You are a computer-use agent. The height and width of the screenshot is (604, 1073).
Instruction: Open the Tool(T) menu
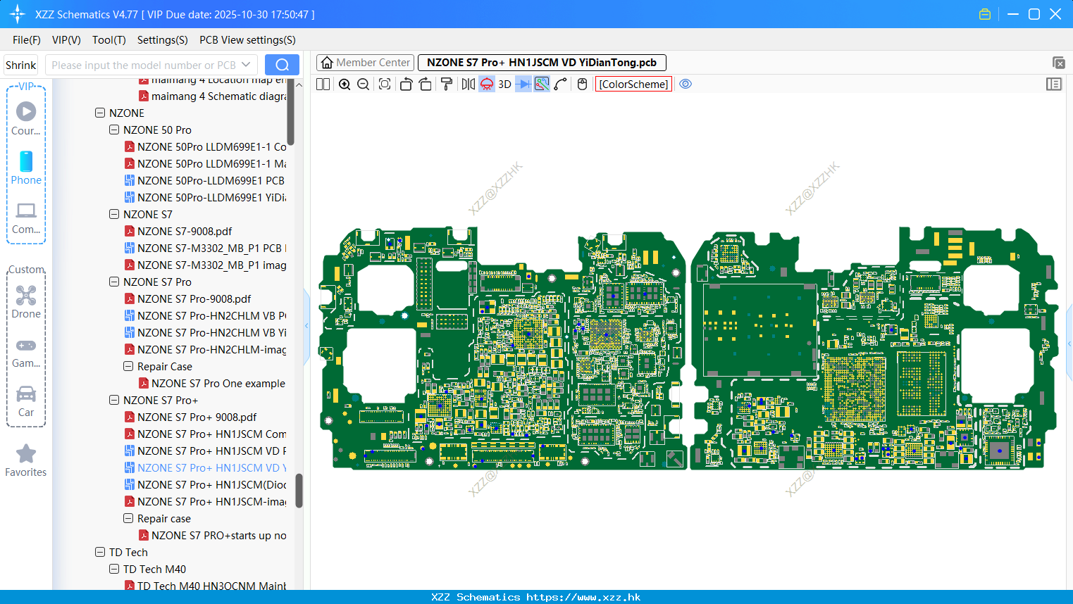pos(109,40)
